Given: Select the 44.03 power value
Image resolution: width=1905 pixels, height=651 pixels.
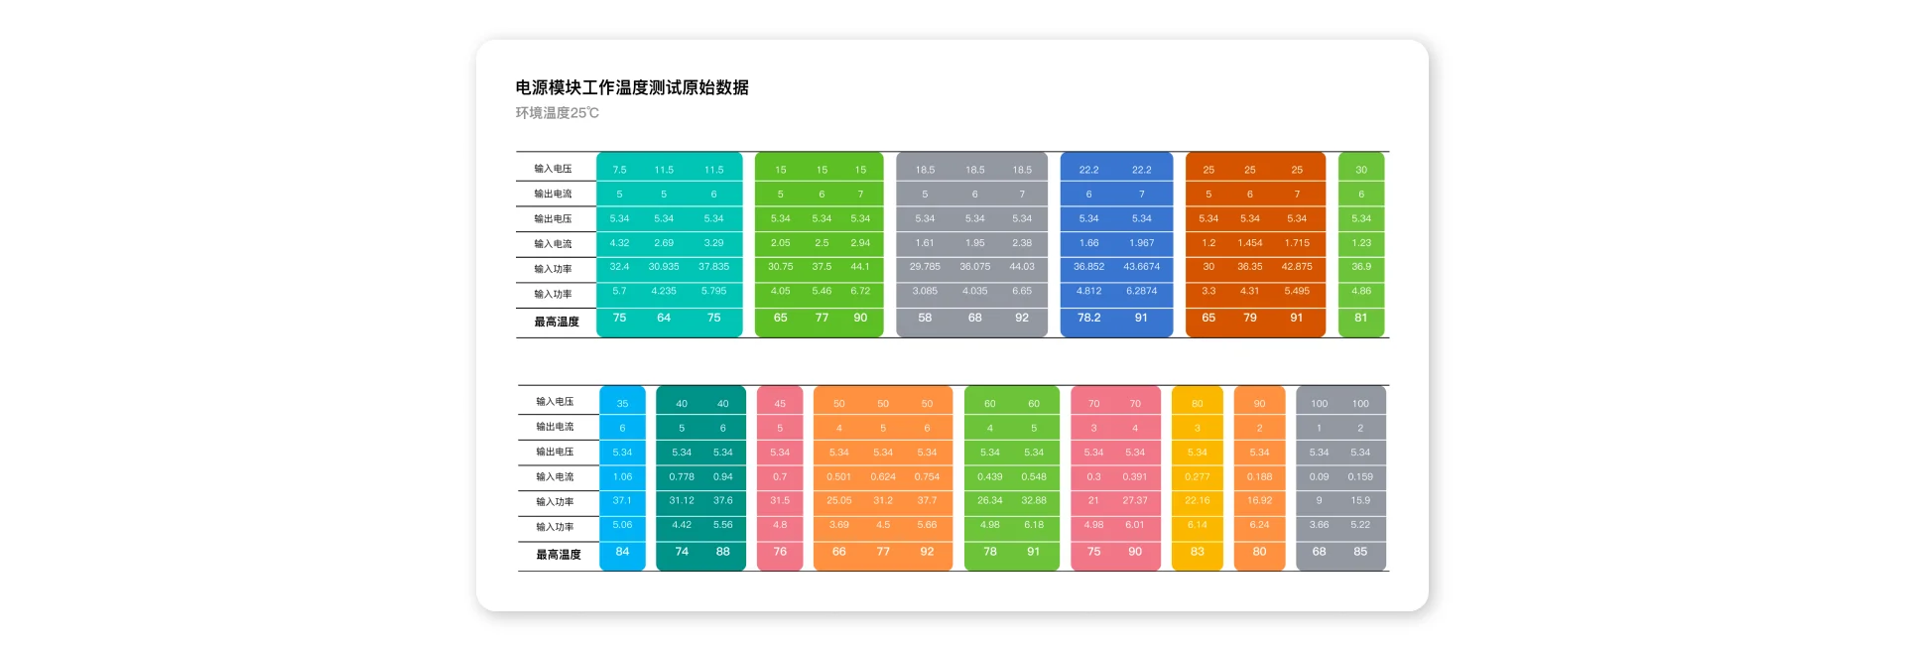Looking at the screenshot, I should point(1022,267).
